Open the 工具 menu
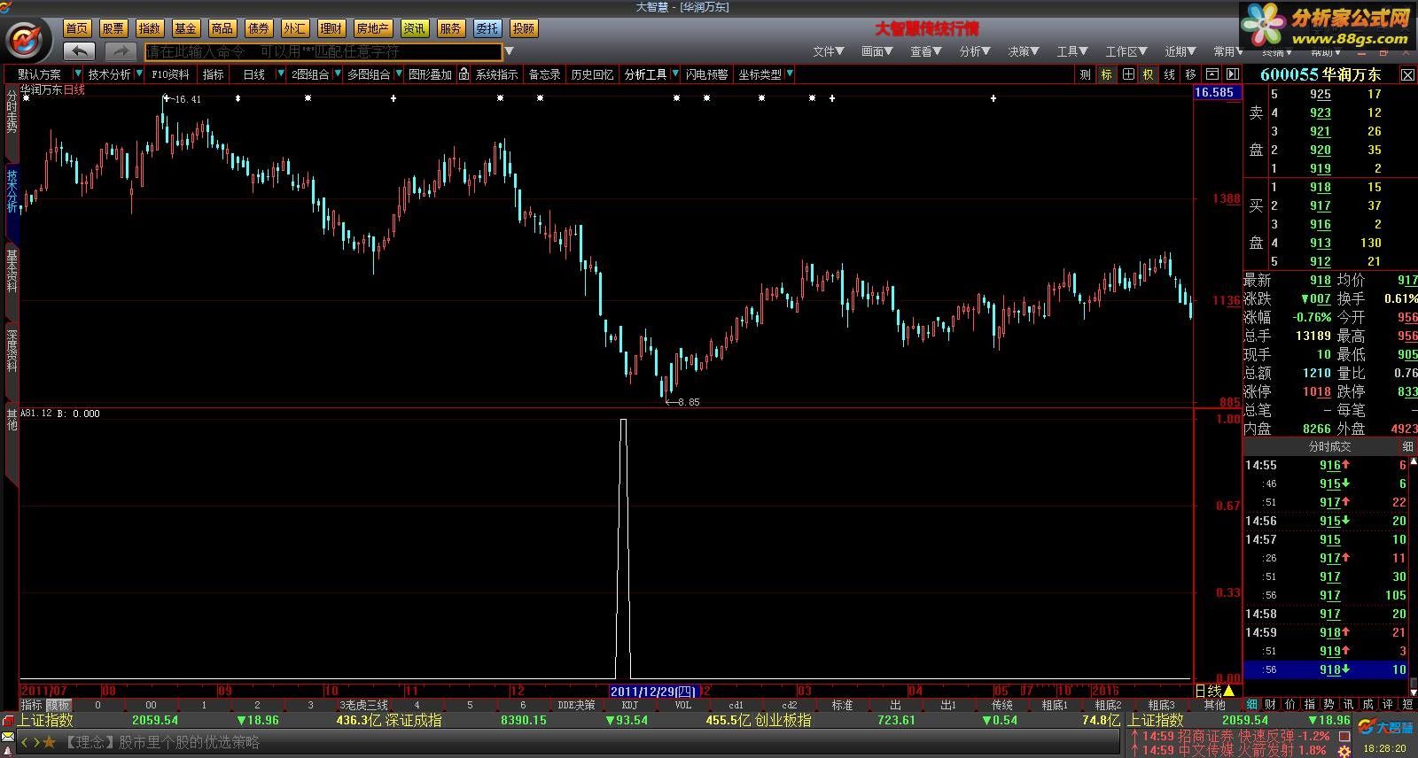Viewport: 1418px width, 758px height. [x=1072, y=51]
